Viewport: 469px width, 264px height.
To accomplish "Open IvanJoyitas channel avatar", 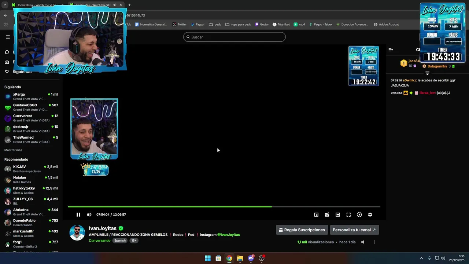I will [x=77, y=233].
